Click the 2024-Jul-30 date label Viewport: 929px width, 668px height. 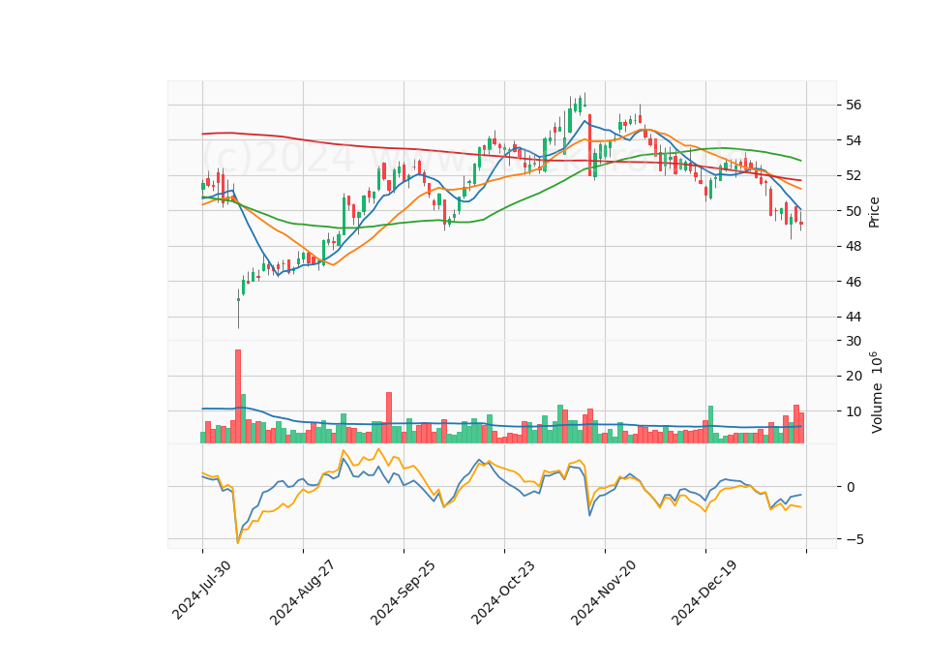pos(201,590)
